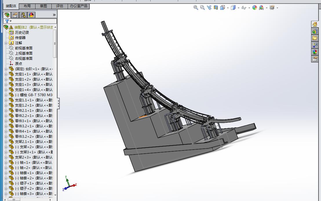
Task: Open the Display Style dropdown arrow
Action: [238, 8]
